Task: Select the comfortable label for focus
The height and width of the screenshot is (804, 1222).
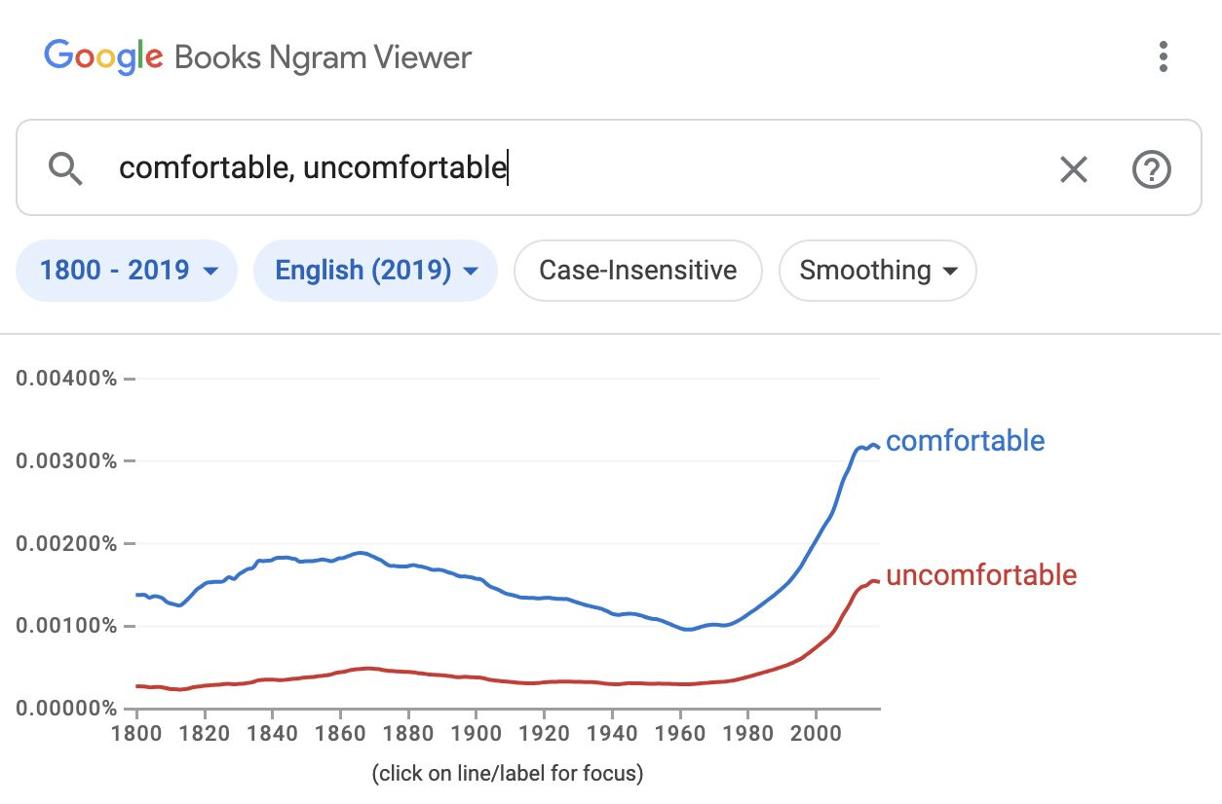Action: coord(965,441)
